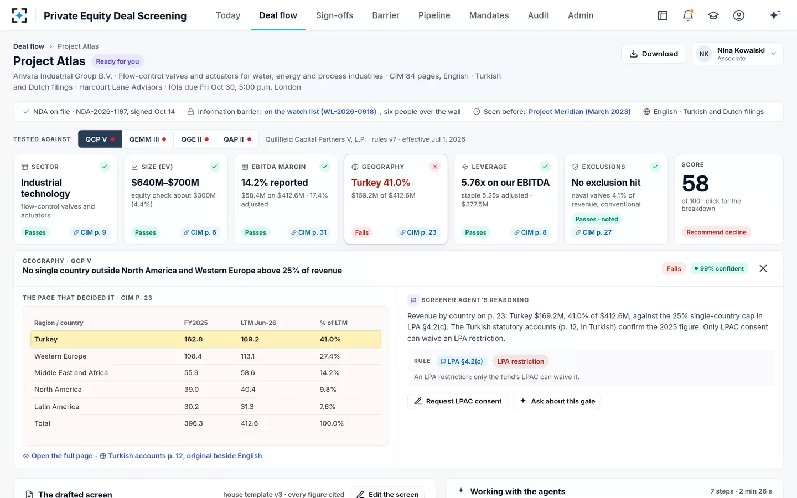Open CIM p. 23 citation in Geography card
The image size is (797, 498).
coord(418,232)
